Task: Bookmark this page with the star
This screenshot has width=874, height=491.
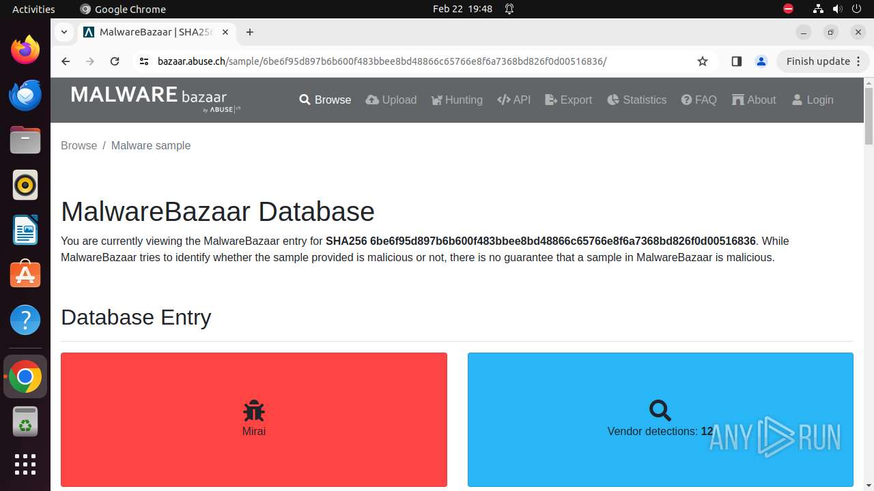Action: (703, 61)
